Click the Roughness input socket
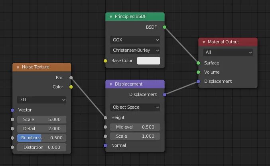Screen dimensions: 270x166 coord(12,138)
